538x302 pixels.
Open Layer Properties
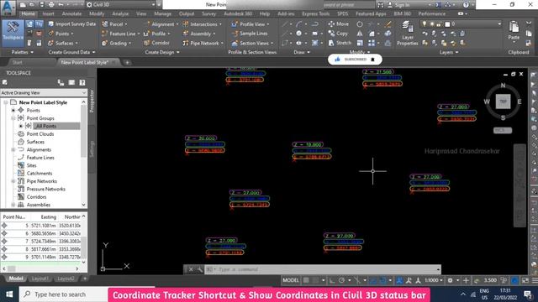tap(407, 34)
